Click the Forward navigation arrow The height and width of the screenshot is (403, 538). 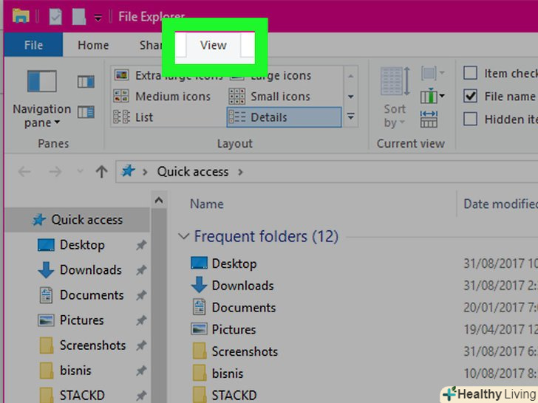55,171
